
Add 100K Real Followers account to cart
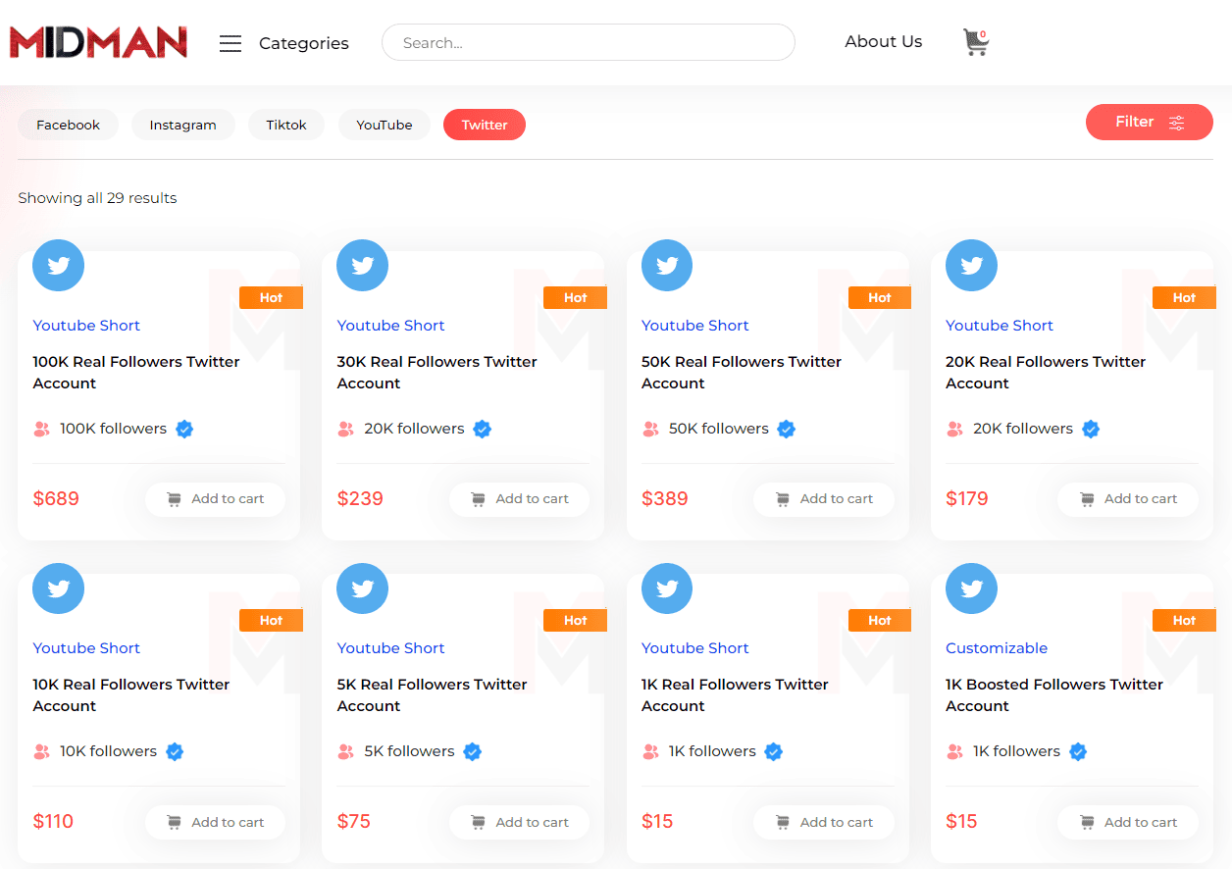tap(215, 499)
